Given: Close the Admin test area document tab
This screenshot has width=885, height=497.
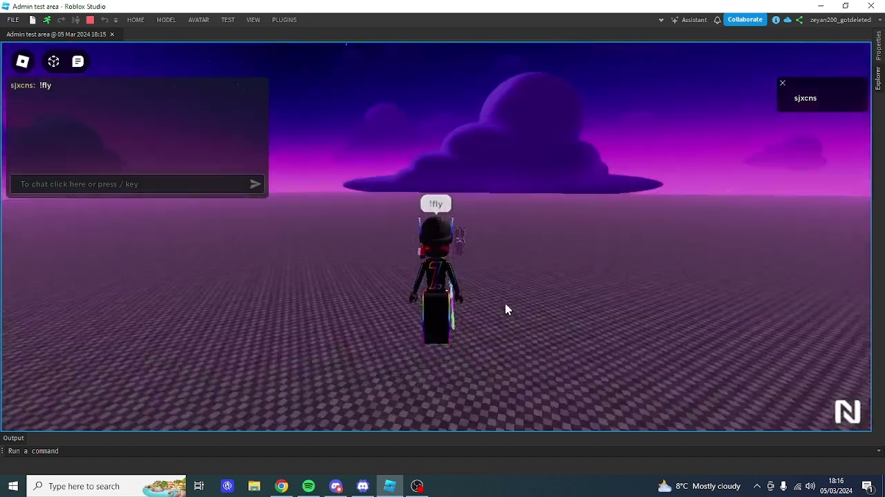Looking at the screenshot, I should coord(112,35).
